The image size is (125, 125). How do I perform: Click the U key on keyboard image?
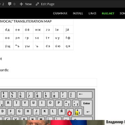point(33,103)
